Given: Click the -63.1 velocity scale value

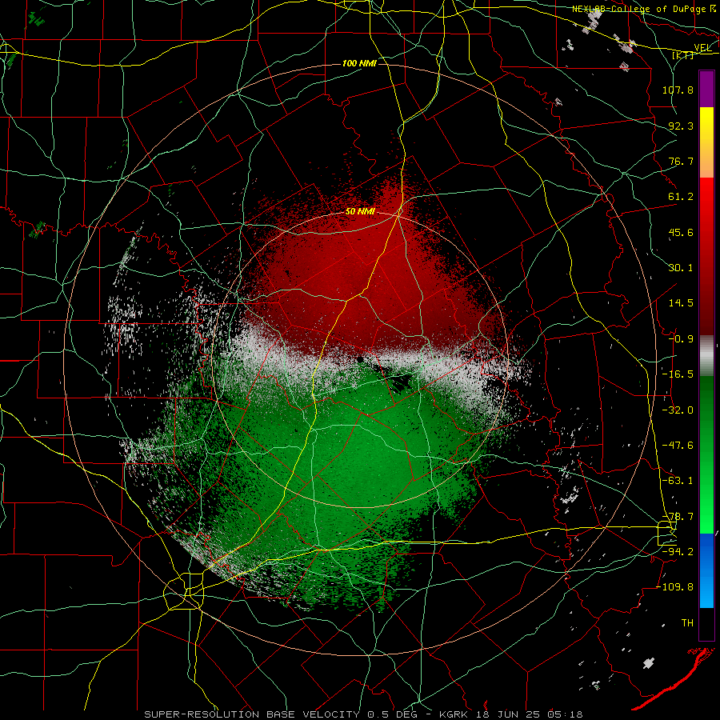Looking at the screenshot, I should point(678,481).
